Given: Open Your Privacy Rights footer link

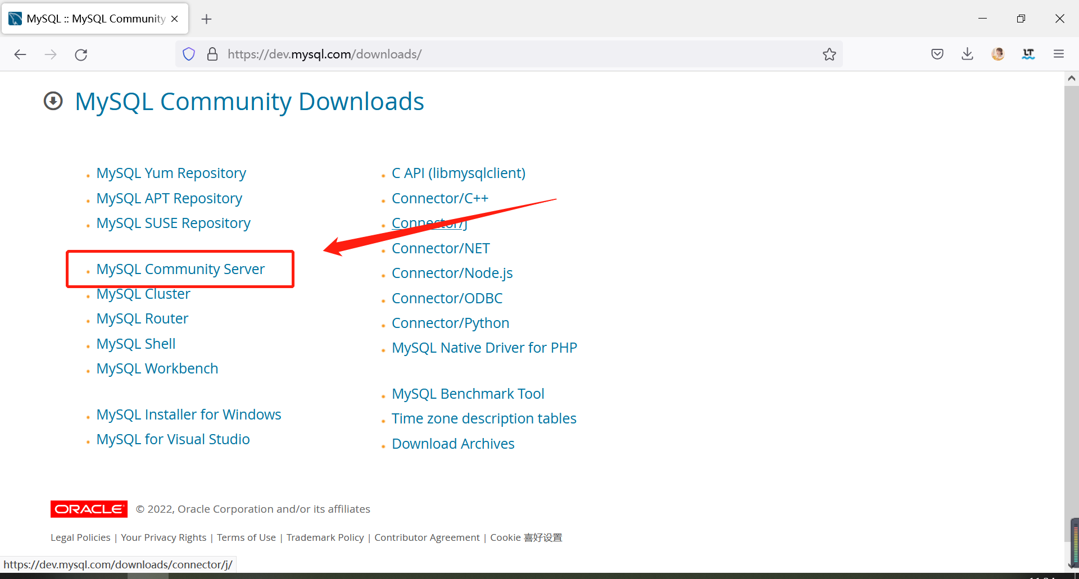Looking at the screenshot, I should (x=164, y=537).
